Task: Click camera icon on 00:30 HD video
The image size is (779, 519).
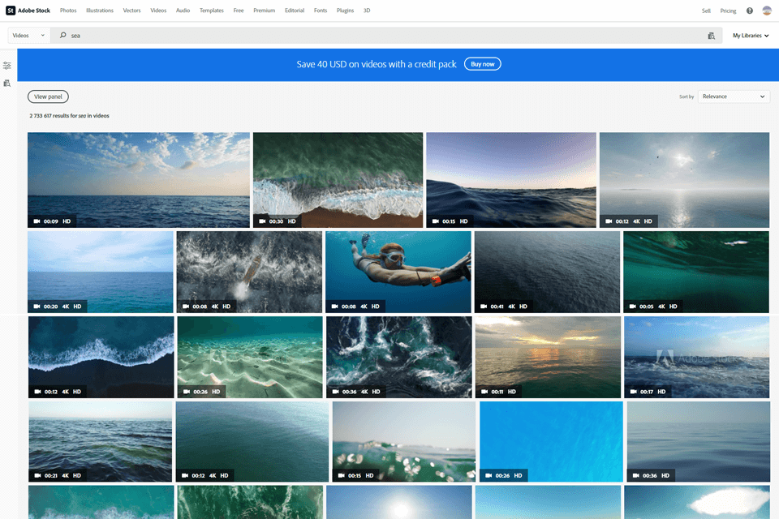Action: 262,221
